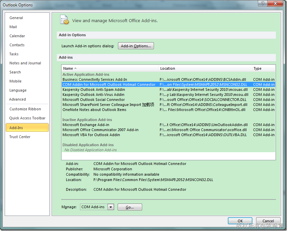Select COM Addin for Hotmail Connector row
The image size is (287, 231).
point(168,84)
